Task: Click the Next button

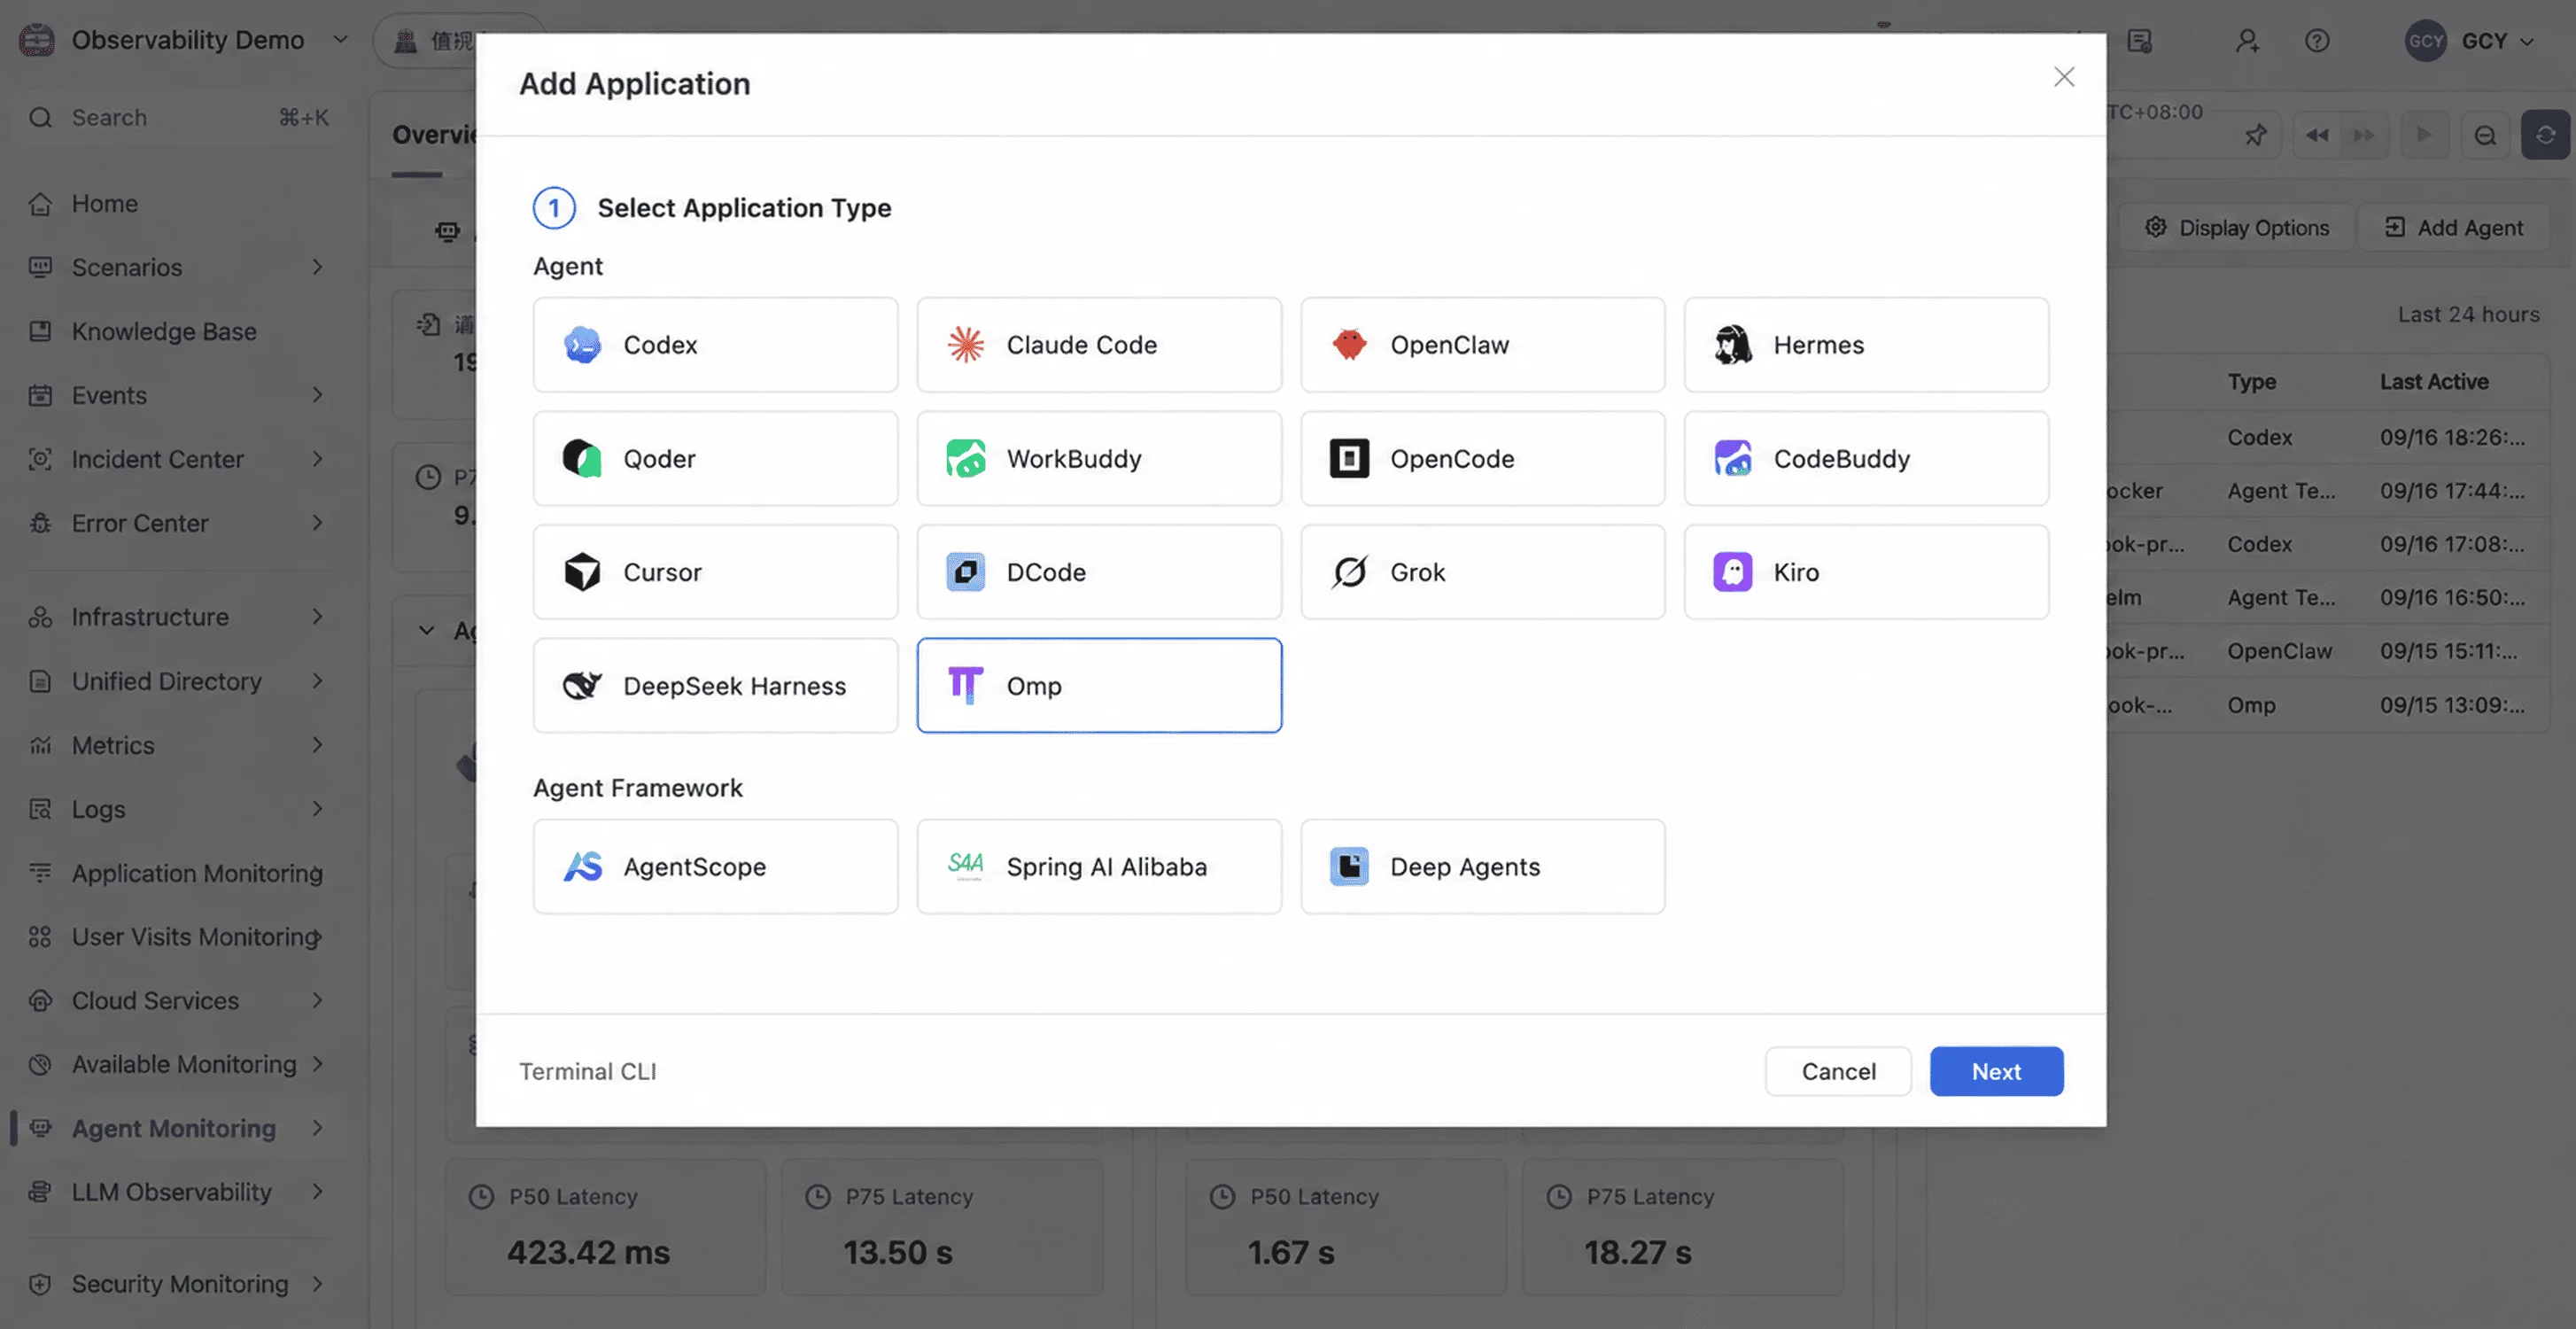Action: tap(1996, 1071)
